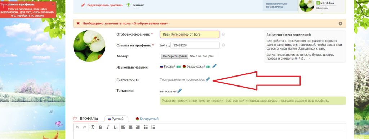Insert a numbered list in the editor

click(153, 127)
